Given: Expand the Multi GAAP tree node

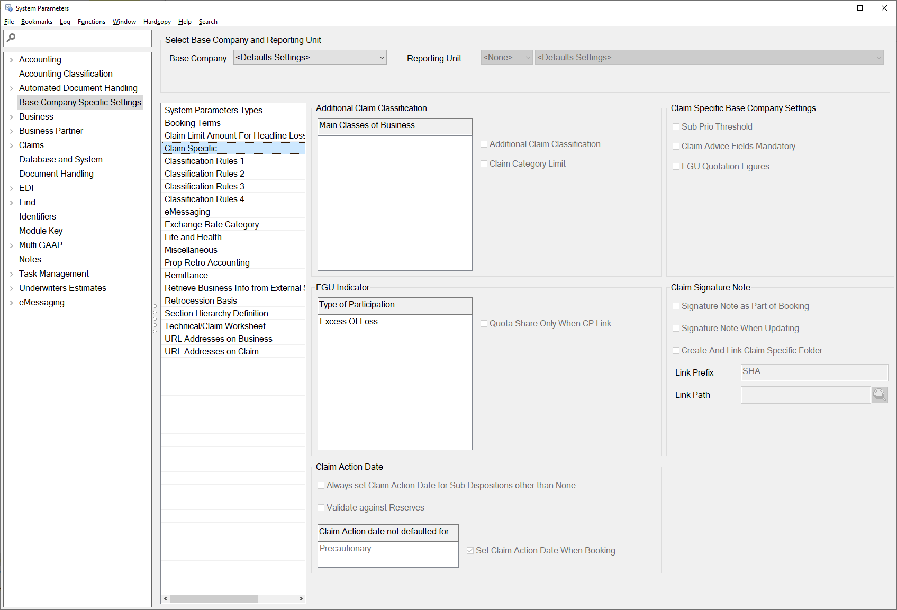Looking at the screenshot, I should point(11,245).
